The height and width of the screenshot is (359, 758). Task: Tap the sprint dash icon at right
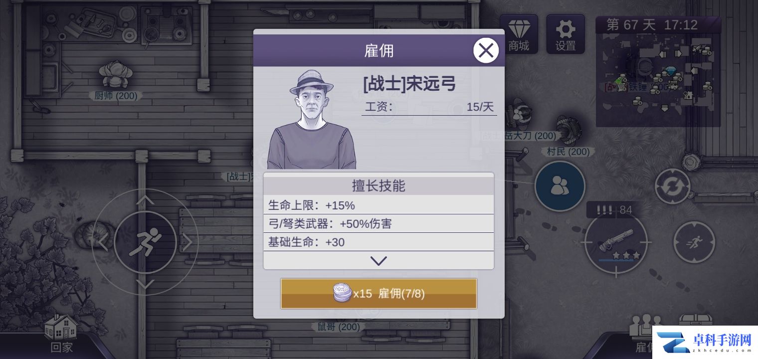(694, 242)
